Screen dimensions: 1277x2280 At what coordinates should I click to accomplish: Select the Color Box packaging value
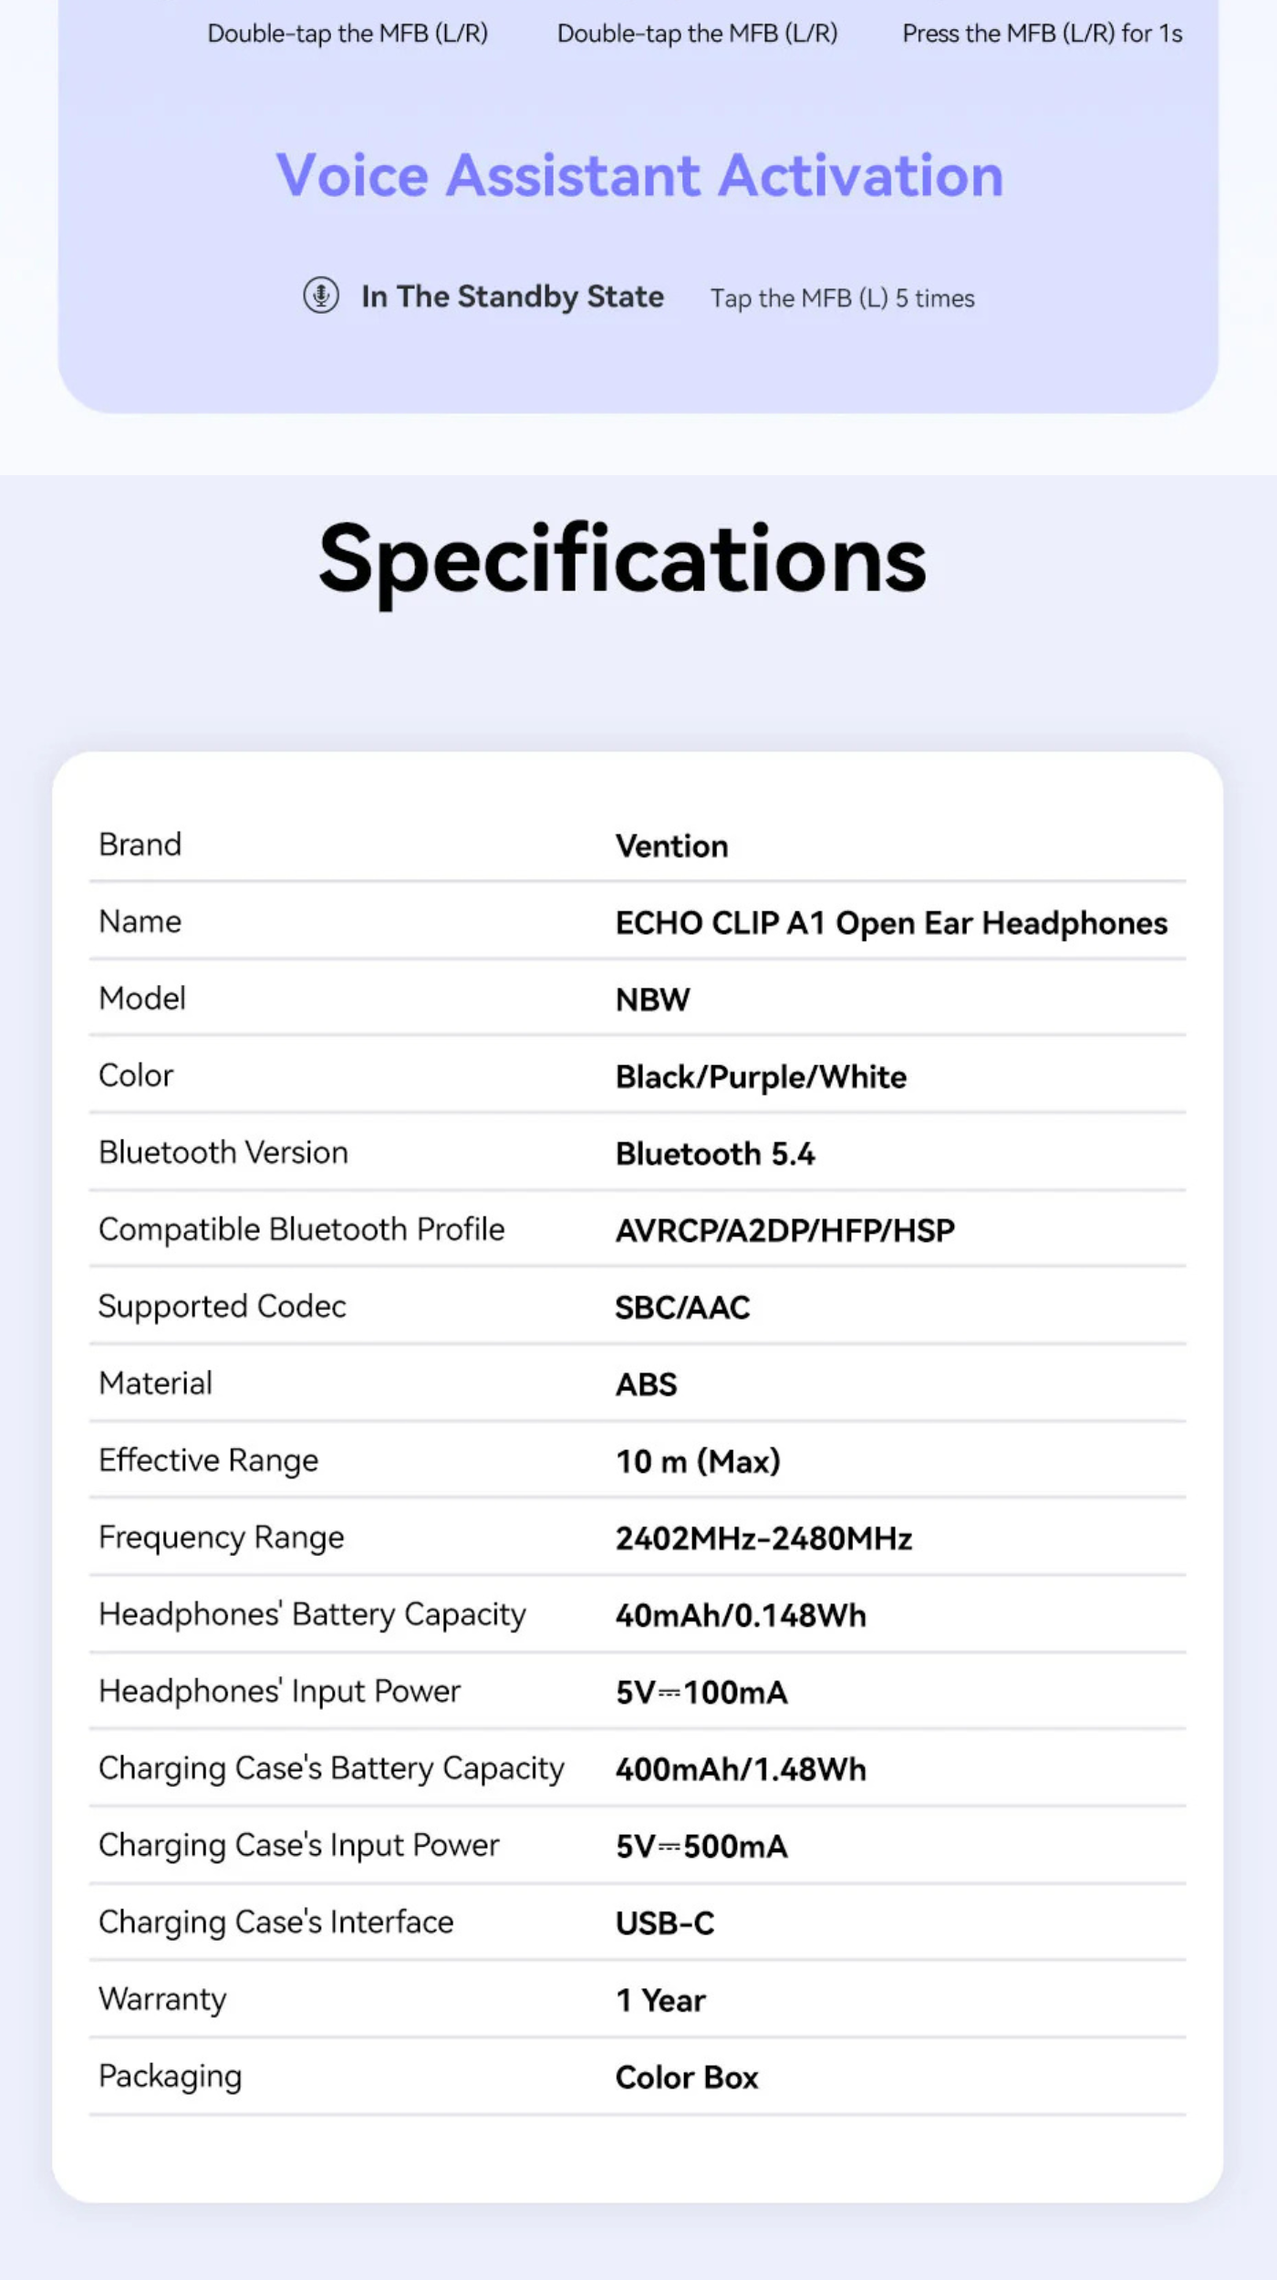click(x=687, y=2077)
